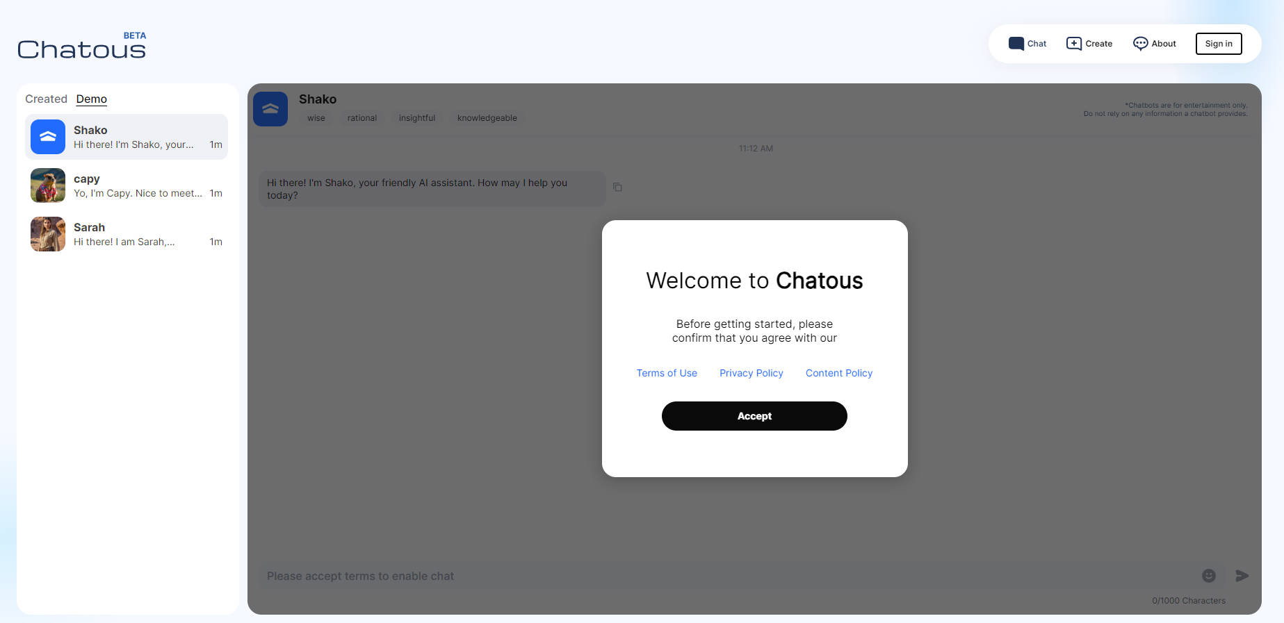Viewport: 1284px width, 623px height.
Task: Switch to the Created tab
Action: click(46, 99)
